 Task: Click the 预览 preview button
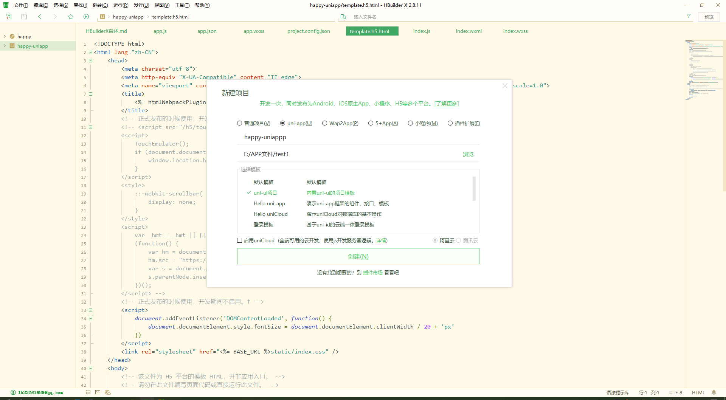click(x=709, y=17)
